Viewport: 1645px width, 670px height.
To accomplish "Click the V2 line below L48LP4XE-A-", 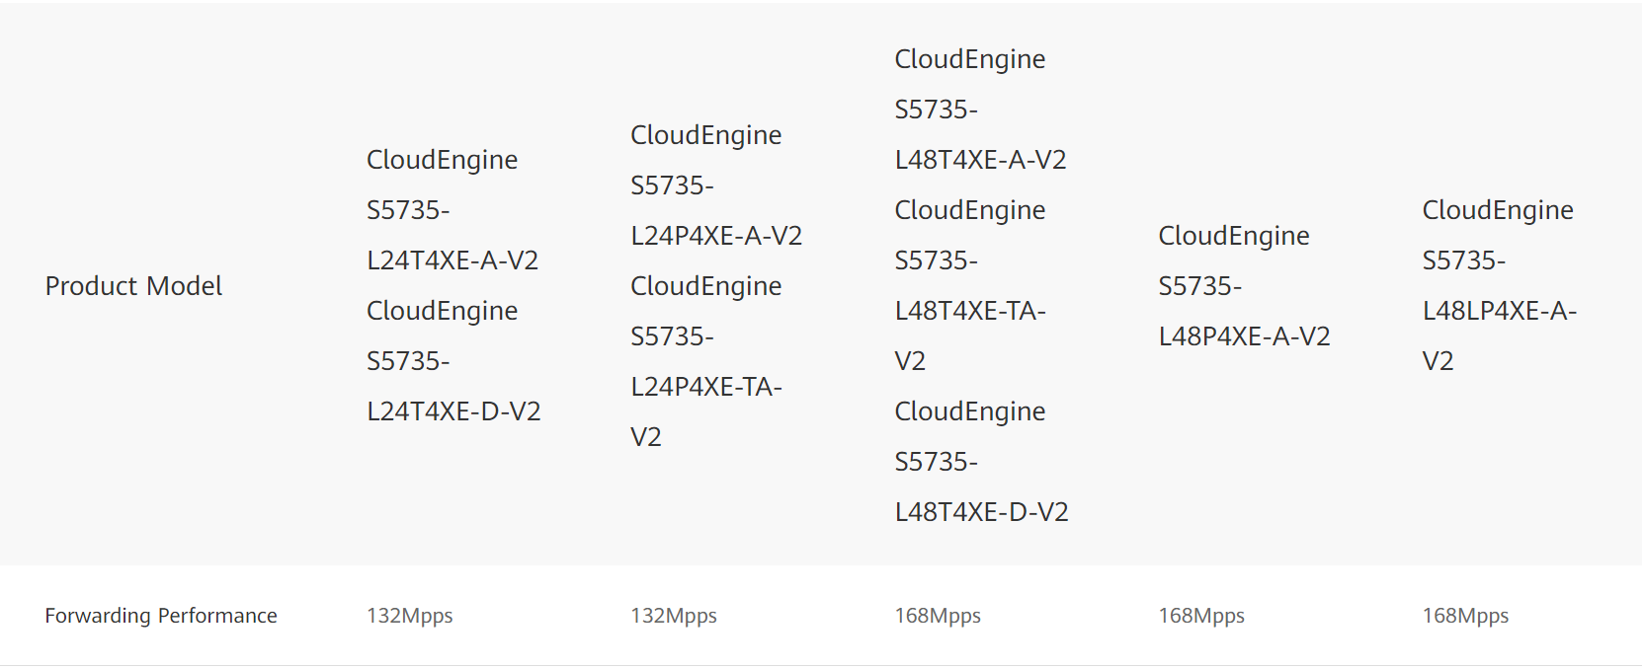I will click(x=1438, y=361).
